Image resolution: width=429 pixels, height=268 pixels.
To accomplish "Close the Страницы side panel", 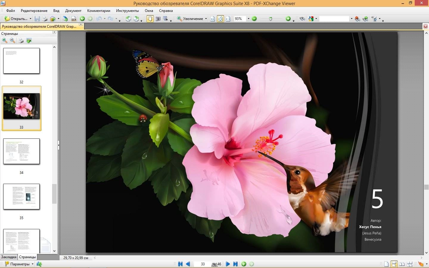I will [54, 32].
